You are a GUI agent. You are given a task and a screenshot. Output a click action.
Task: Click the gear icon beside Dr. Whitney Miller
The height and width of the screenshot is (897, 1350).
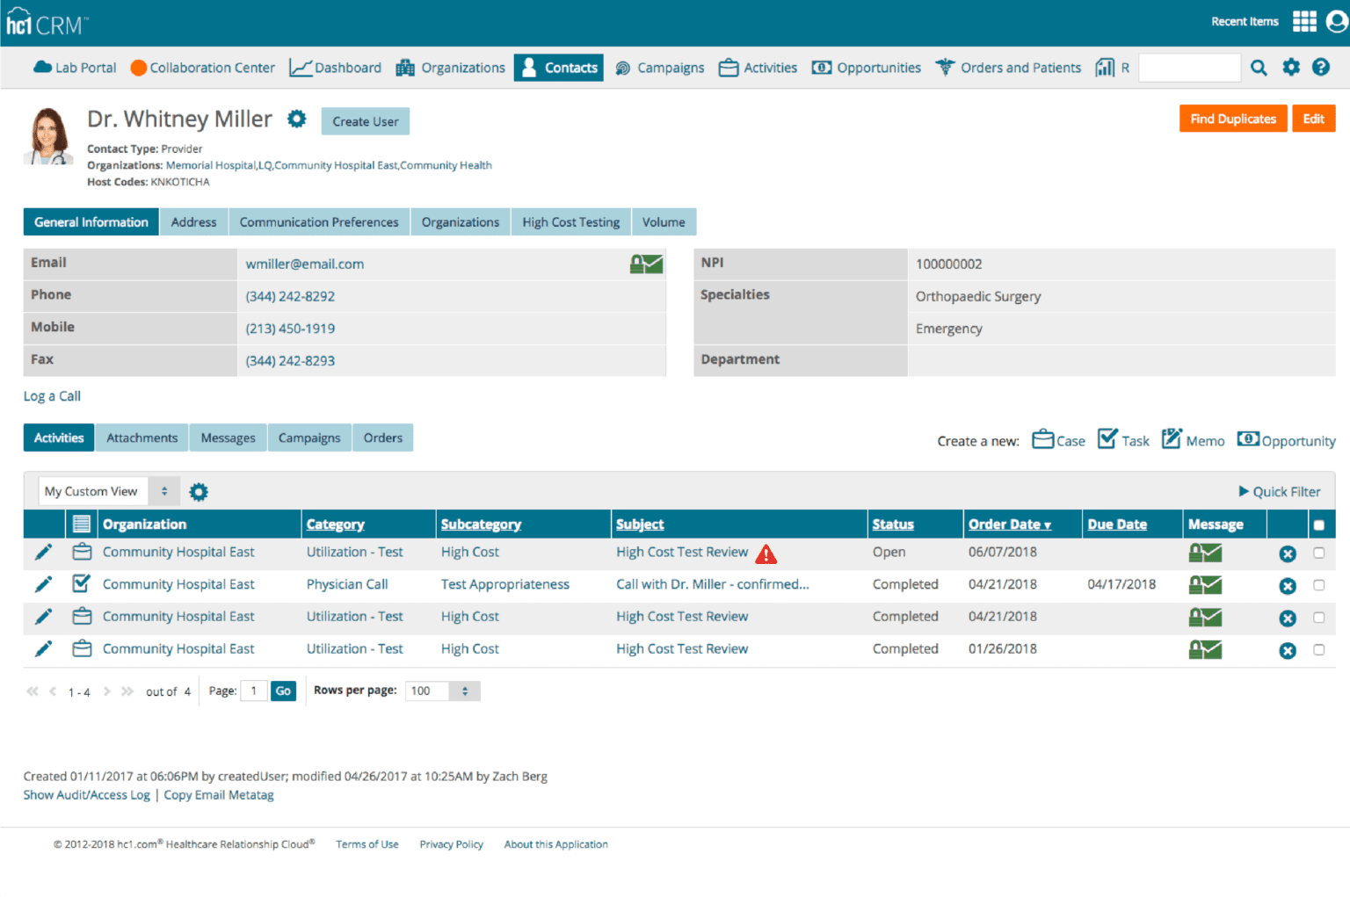click(x=297, y=119)
